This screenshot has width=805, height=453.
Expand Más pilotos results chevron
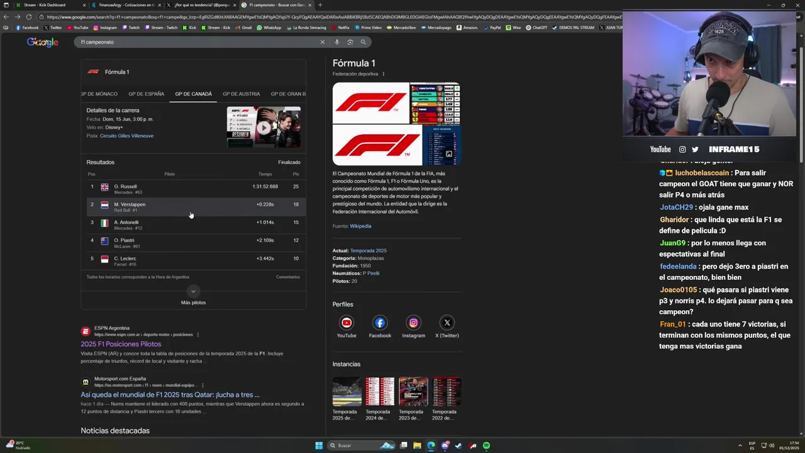193,291
